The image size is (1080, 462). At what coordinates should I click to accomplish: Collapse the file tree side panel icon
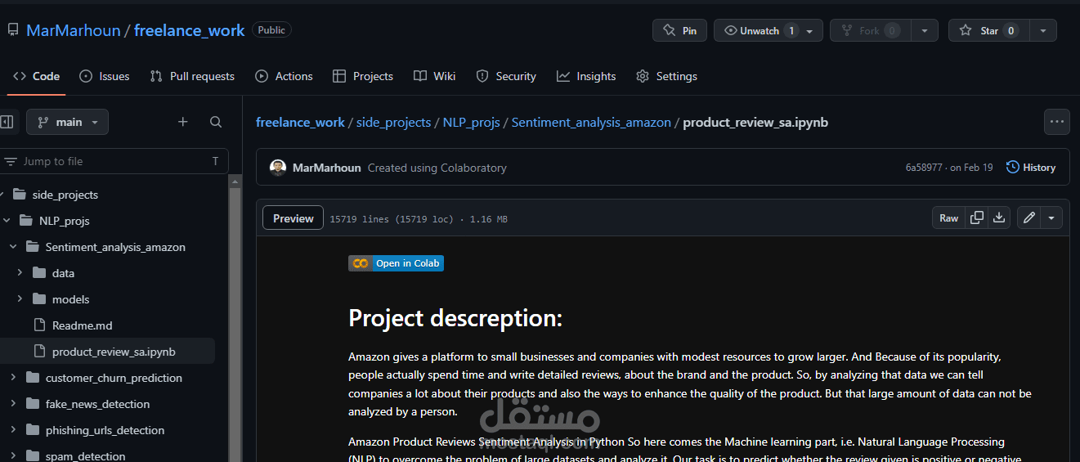7,122
